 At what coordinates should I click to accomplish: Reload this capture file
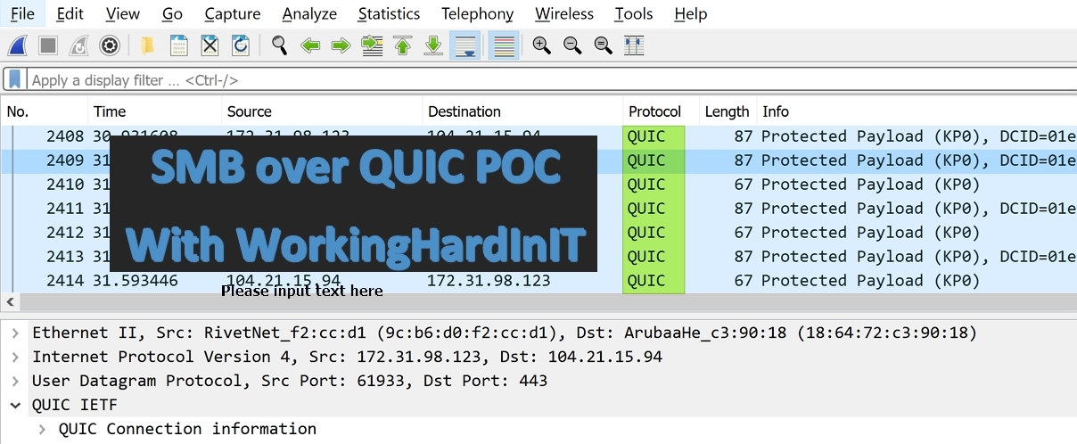click(x=240, y=45)
